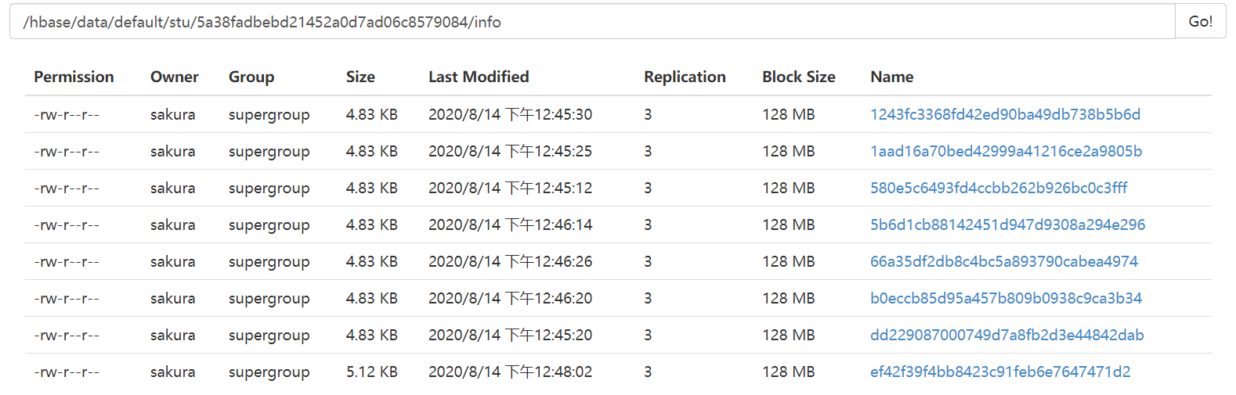Viewport: 1236px width, 395px height.
Task: Click the Group column header
Action: click(x=251, y=77)
